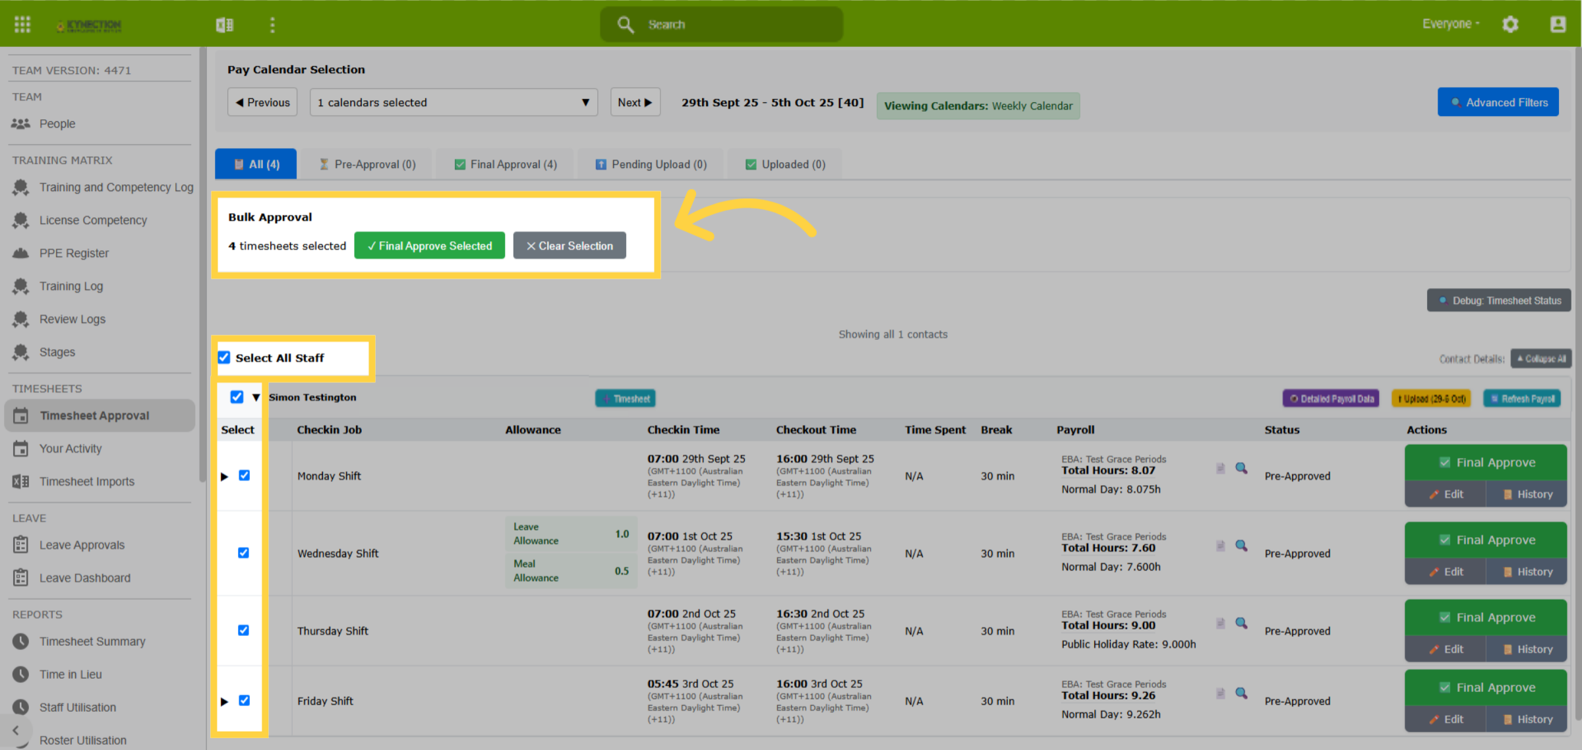View History for the Thursday Shift
The width and height of the screenshot is (1582, 750).
coord(1527,649)
